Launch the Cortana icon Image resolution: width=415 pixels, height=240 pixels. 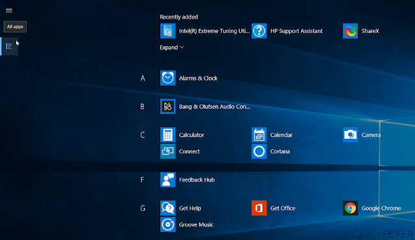[259, 151]
